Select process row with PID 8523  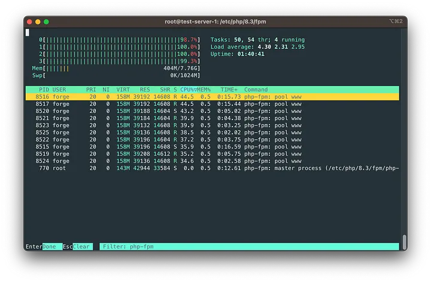[212, 125]
